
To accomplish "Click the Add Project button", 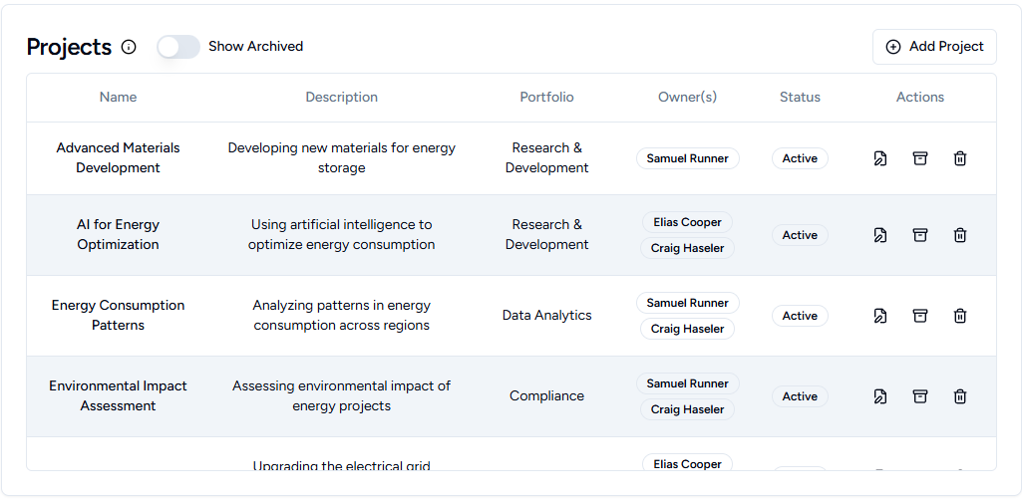I will click(934, 47).
